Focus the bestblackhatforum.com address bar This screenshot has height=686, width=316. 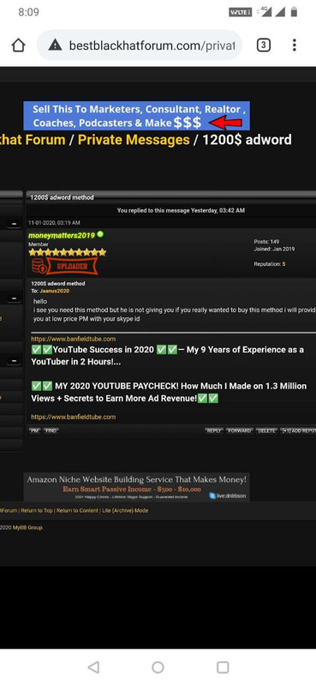[140, 45]
